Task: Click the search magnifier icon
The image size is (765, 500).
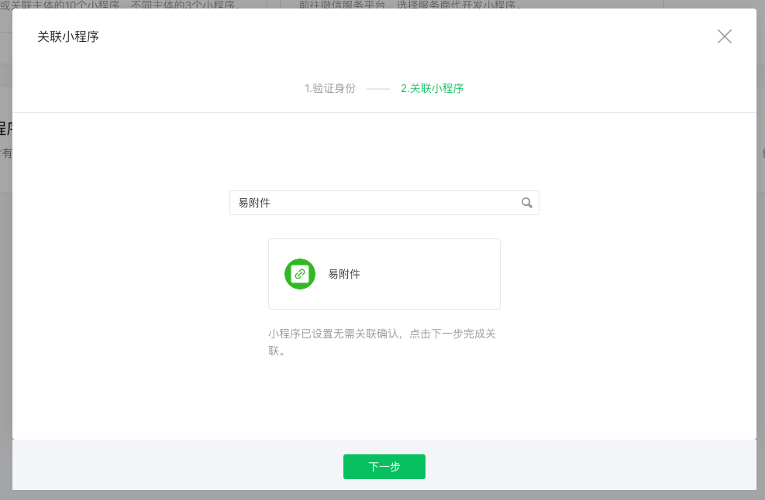Action: point(527,203)
